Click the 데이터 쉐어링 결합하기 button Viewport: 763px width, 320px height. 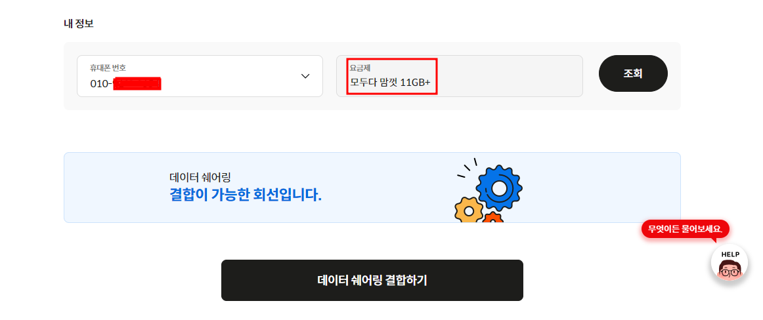pos(372,280)
